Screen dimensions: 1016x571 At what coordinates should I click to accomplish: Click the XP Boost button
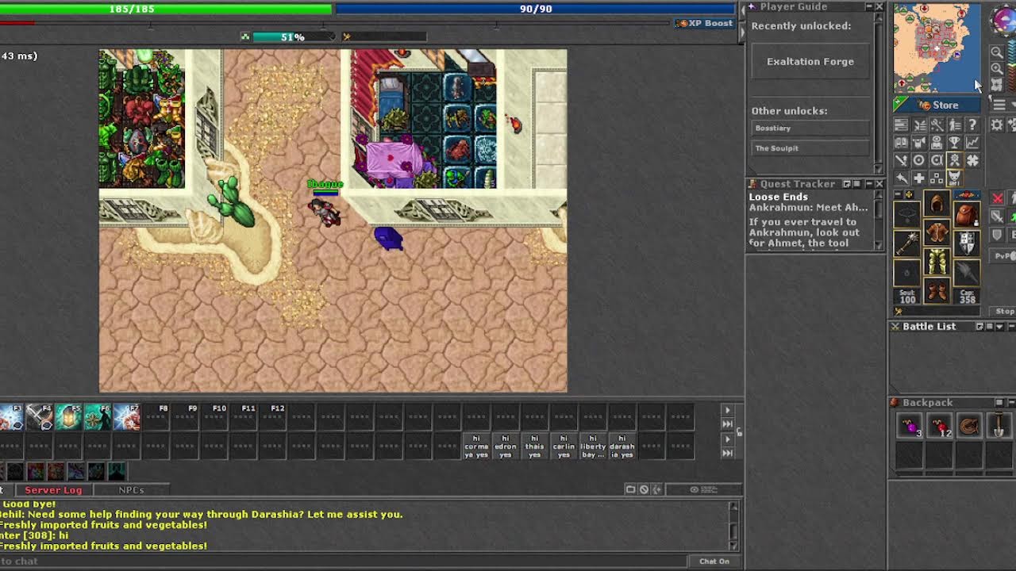coord(704,23)
